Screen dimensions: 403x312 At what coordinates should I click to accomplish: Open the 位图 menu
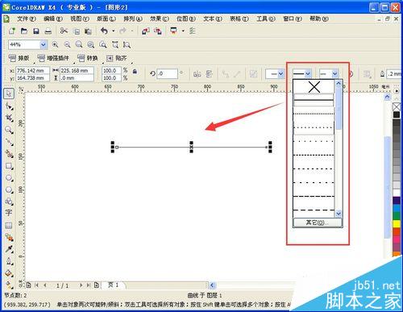(x=186, y=19)
